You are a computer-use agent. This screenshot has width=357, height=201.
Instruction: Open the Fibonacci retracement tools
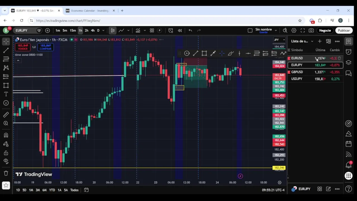click(x=6, y=59)
